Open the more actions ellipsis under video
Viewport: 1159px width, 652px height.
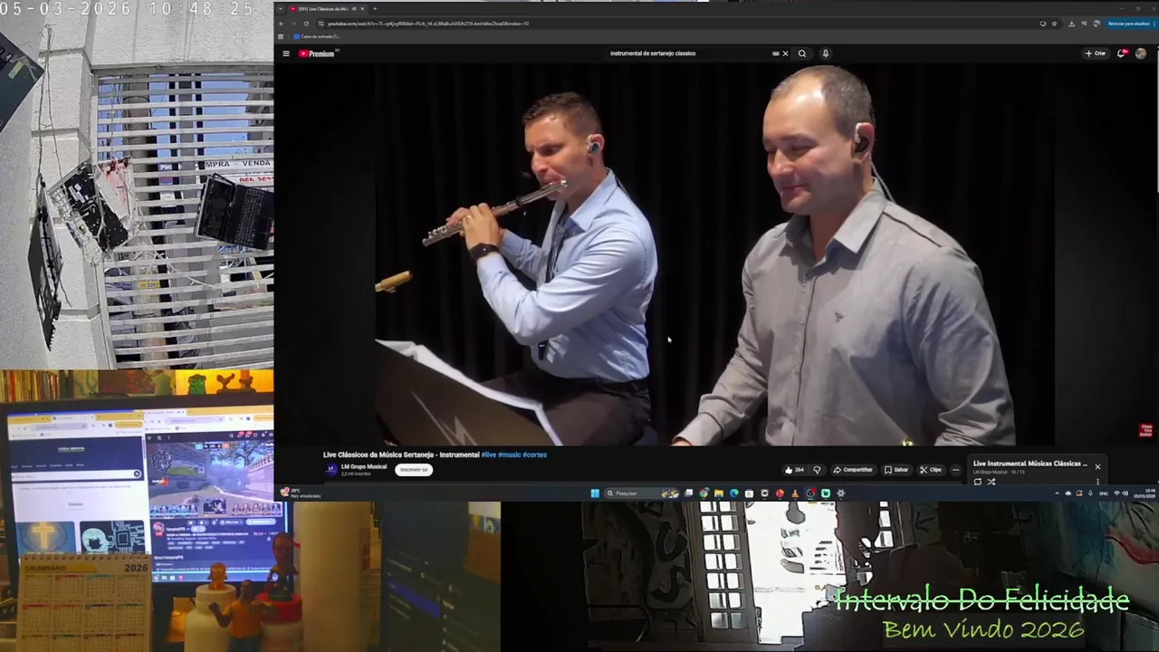[955, 470]
